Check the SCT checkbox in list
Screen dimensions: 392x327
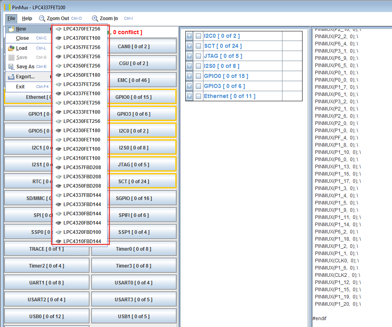pos(199,46)
